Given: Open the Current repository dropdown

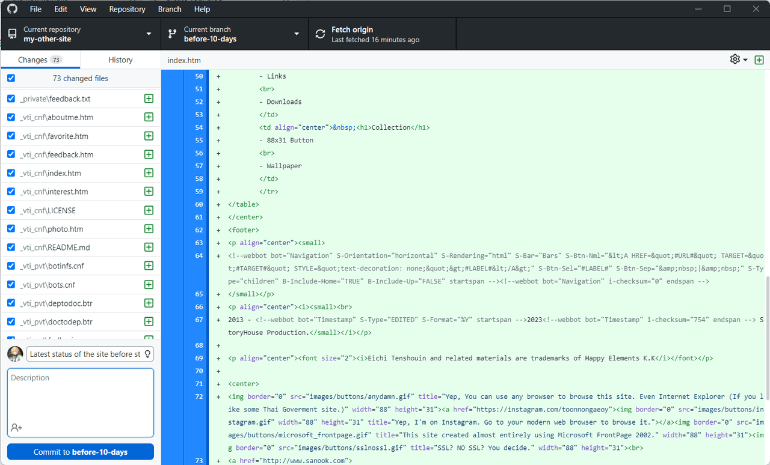Looking at the screenshot, I should (81, 34).
